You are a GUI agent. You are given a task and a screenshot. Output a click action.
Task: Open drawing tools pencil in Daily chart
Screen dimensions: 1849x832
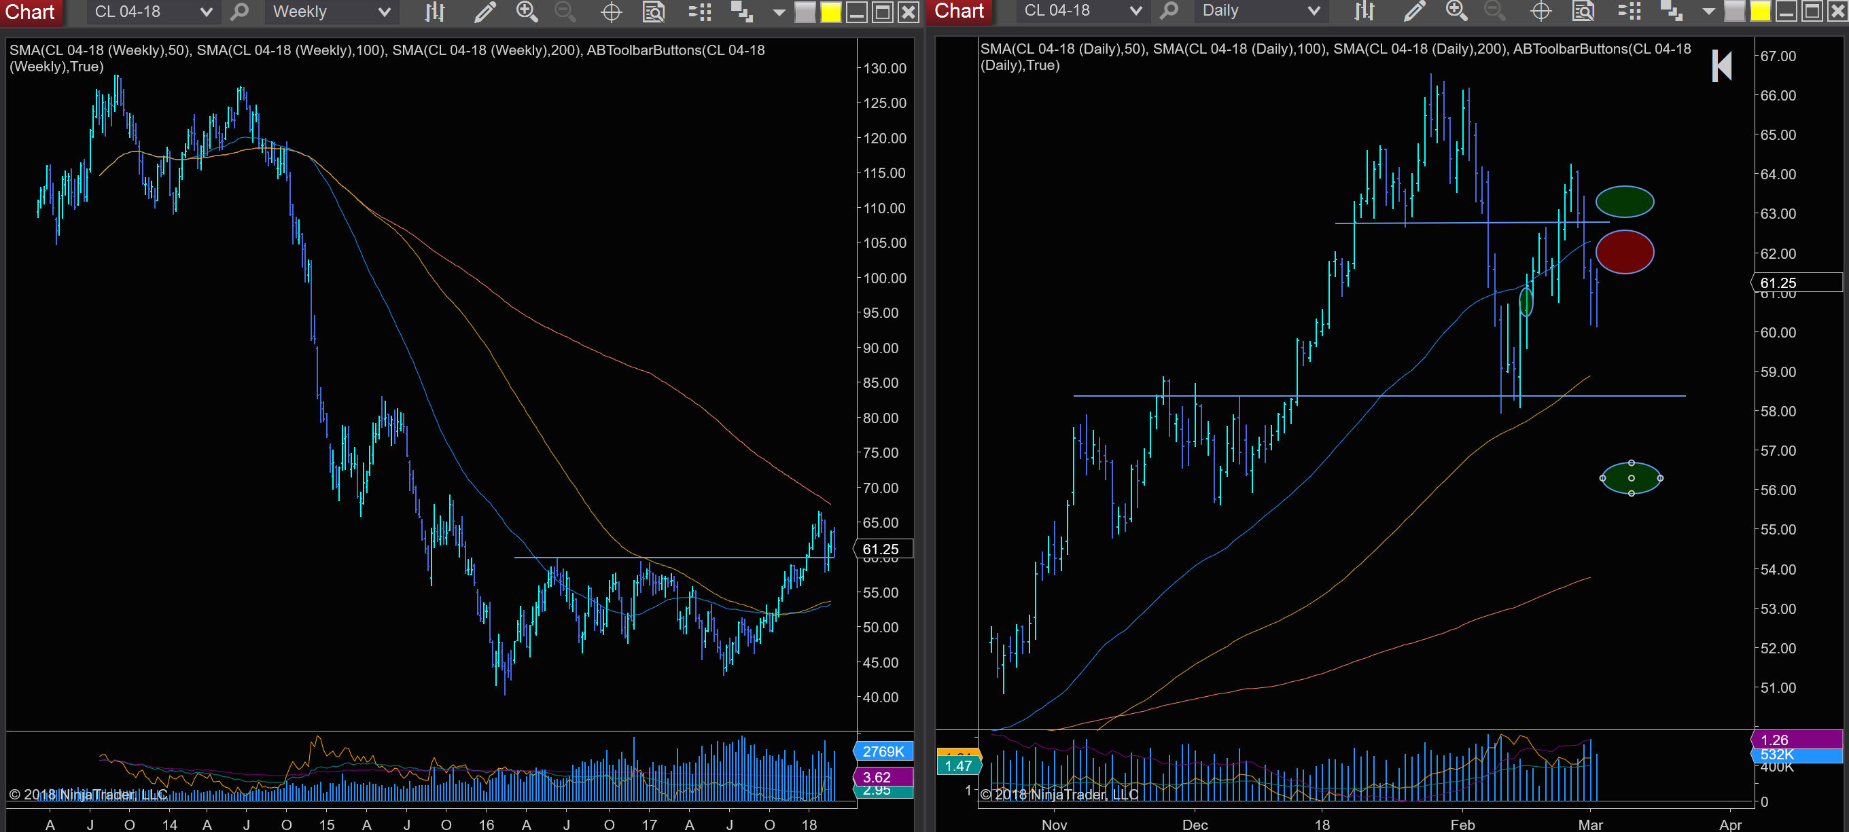[x=1414, y=11]
